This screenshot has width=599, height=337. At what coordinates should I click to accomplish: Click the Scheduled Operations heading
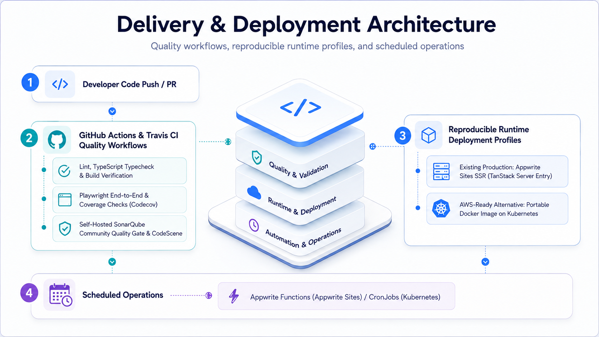click(x=123, y=295)
